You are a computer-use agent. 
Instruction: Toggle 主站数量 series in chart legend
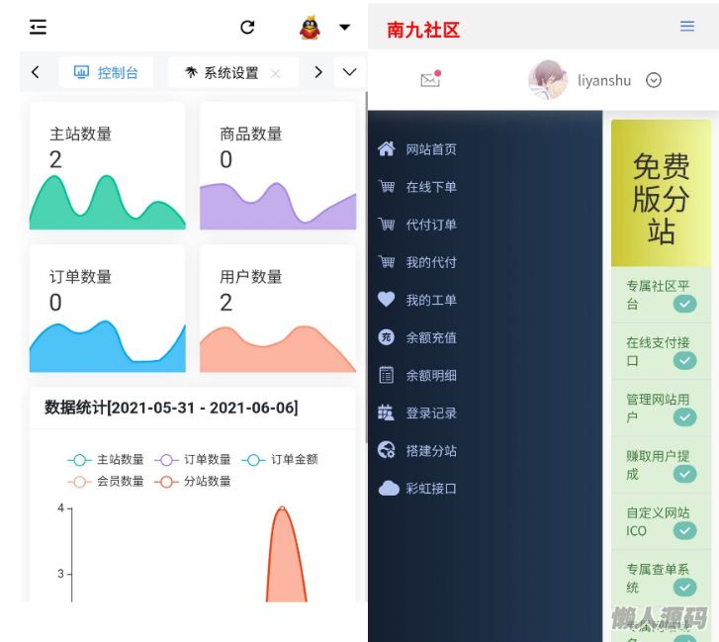106,459
